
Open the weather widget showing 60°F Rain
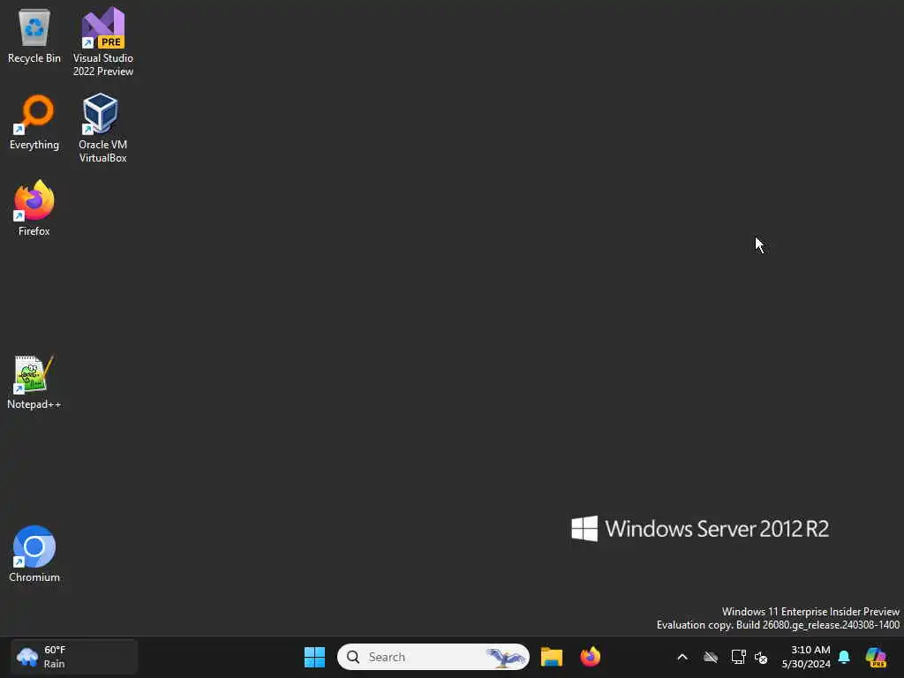[74, 657]
